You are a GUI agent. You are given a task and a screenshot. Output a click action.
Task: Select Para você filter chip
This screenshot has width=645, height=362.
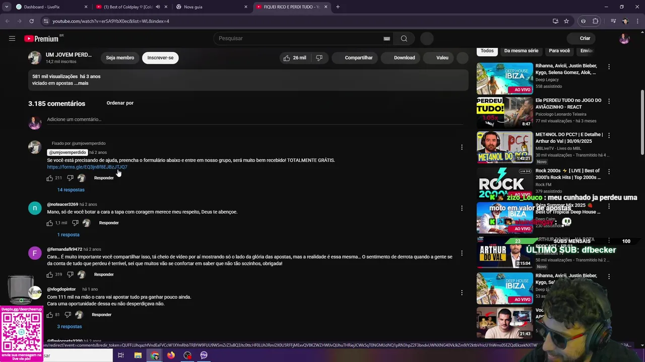[559, 51]
